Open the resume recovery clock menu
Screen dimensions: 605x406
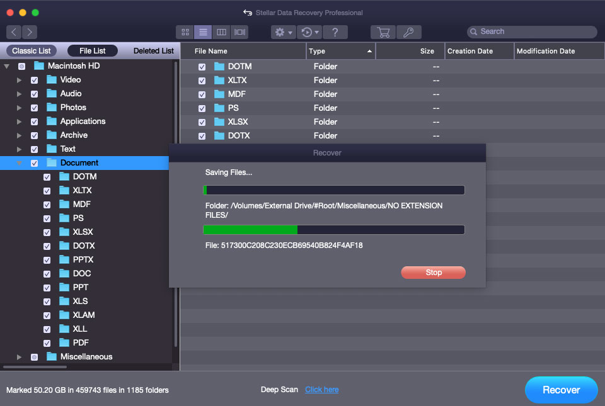[309, 32]
